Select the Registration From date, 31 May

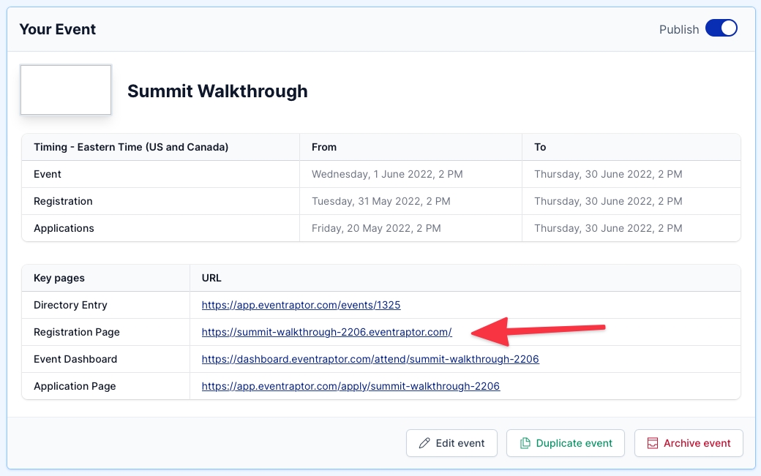click(x=380, y=201)
